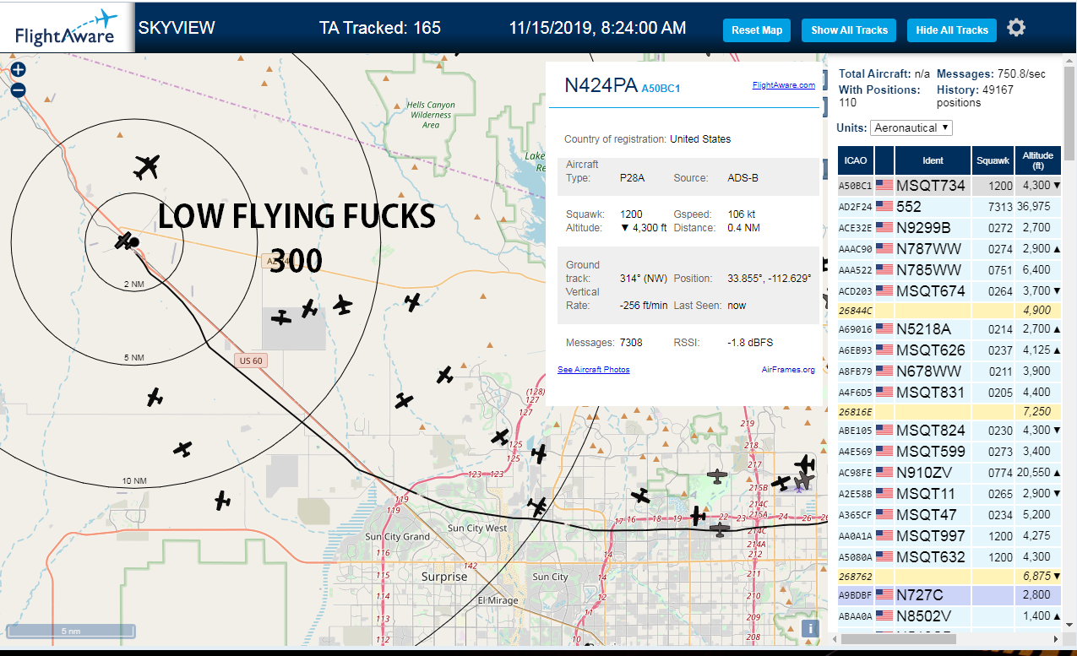The width and height of the screenshot is (1077, 656).
Task: Select the N785WW aircraft row
Action: tap(949, 269)
